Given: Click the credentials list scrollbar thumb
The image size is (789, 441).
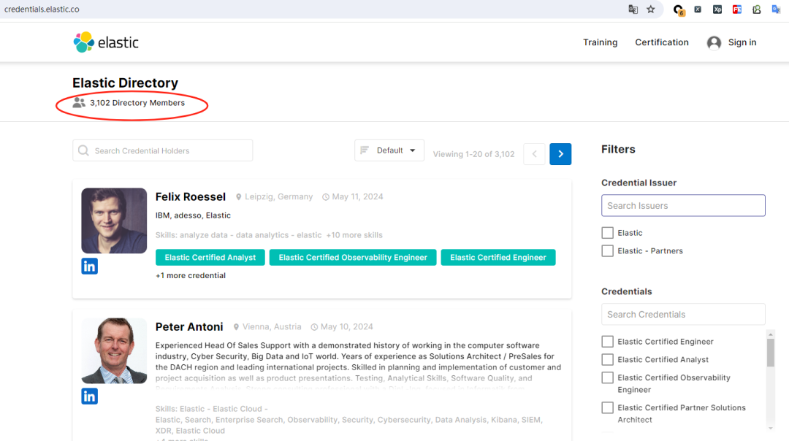Looking at the screenshot, I should 771,353.
